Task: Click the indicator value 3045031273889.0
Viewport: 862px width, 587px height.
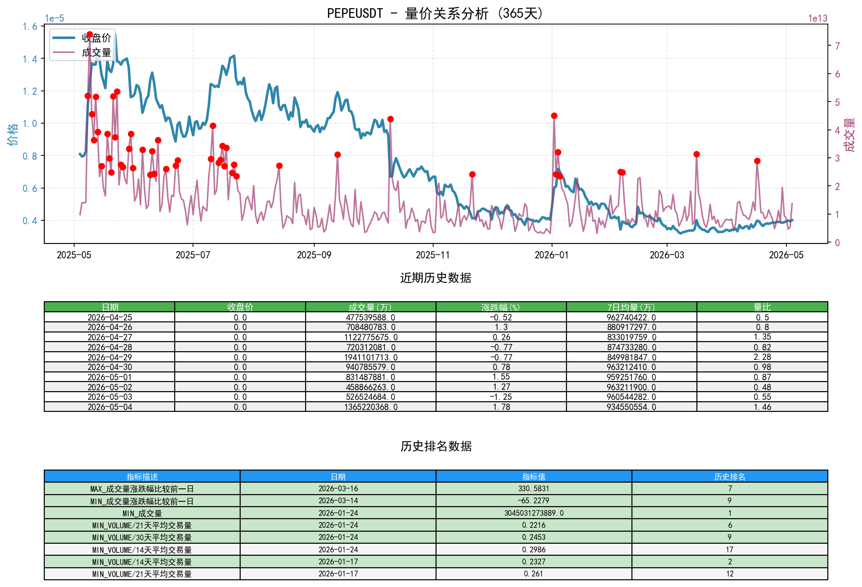Action: 534,513
